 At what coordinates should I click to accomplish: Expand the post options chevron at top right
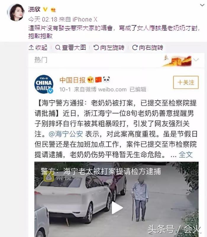click(202, 5)
